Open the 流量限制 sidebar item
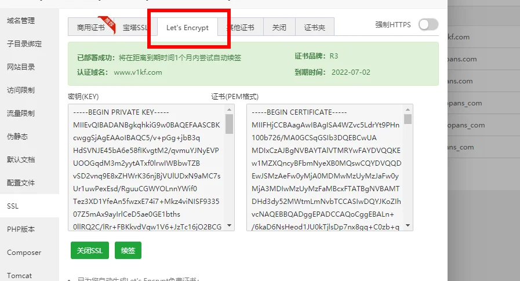This screenshot has height=281, width=520. (x=21, y=114)
